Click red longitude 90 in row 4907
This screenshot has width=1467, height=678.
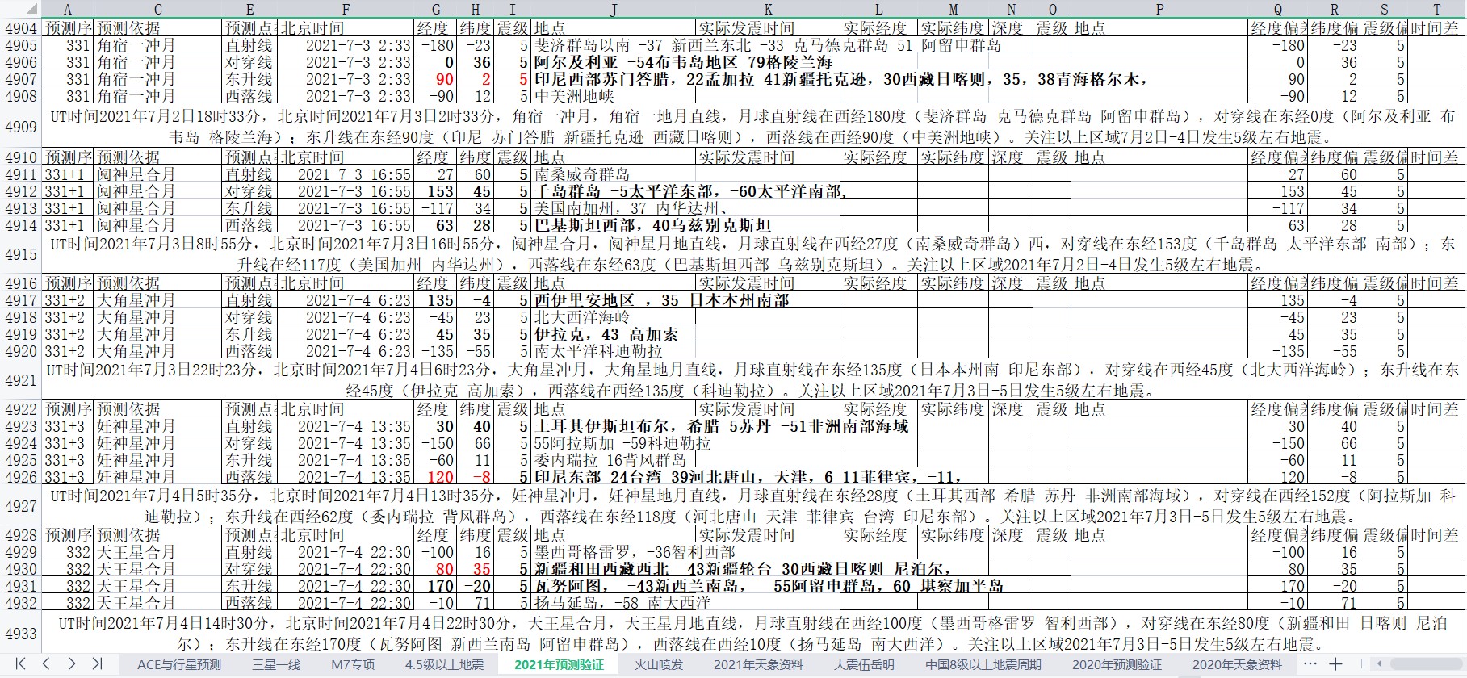point(436,79)
